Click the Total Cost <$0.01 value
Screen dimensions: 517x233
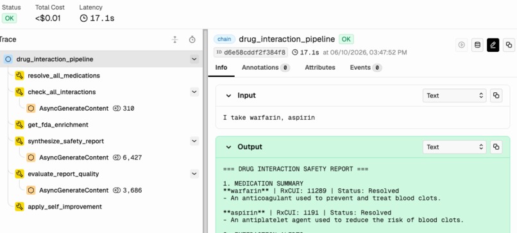point(48,19)
